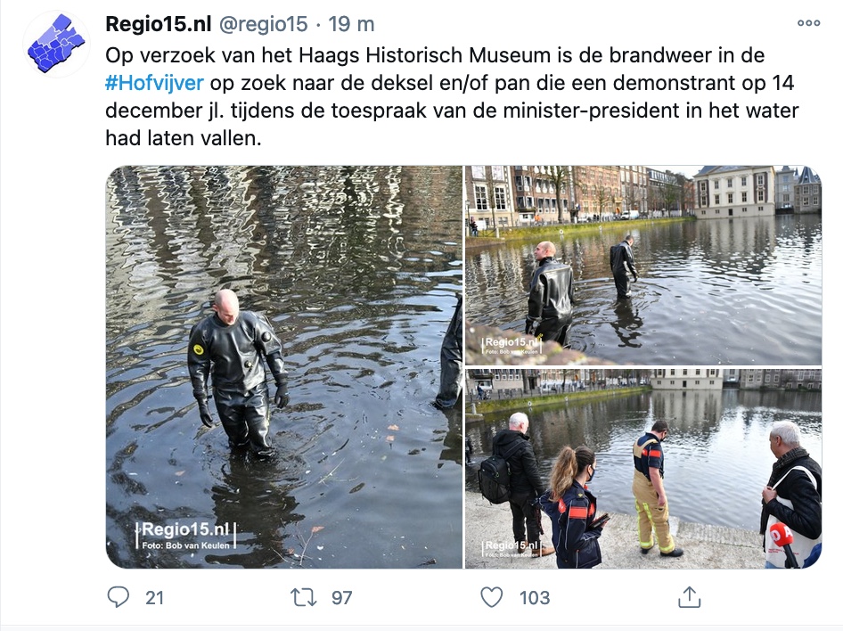Click the reply speech bubble icon
The width and height of the screenshot is (843, 631).
(118, 597)
